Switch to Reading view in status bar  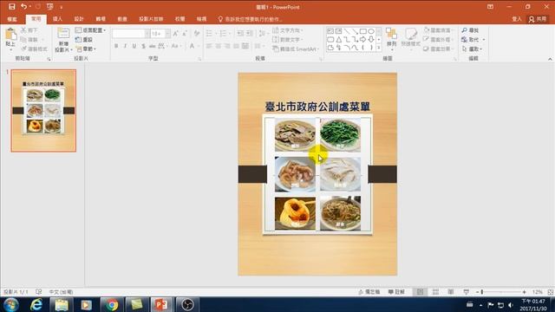(x=451, y=292)
